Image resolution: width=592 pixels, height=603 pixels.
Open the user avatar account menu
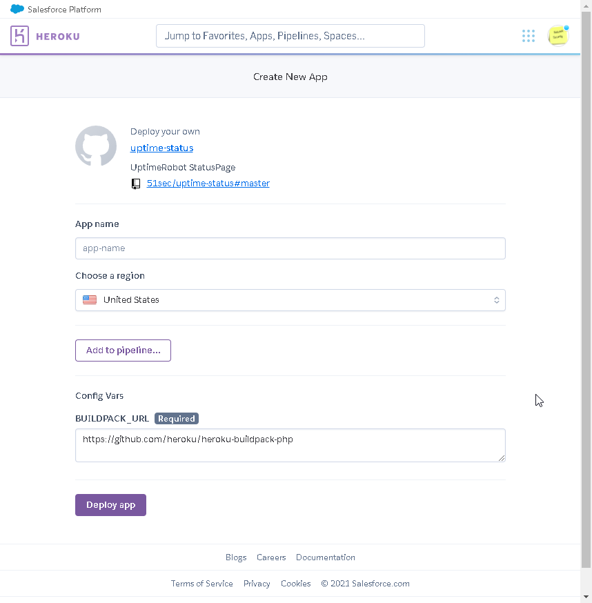(x=558, y=36)
